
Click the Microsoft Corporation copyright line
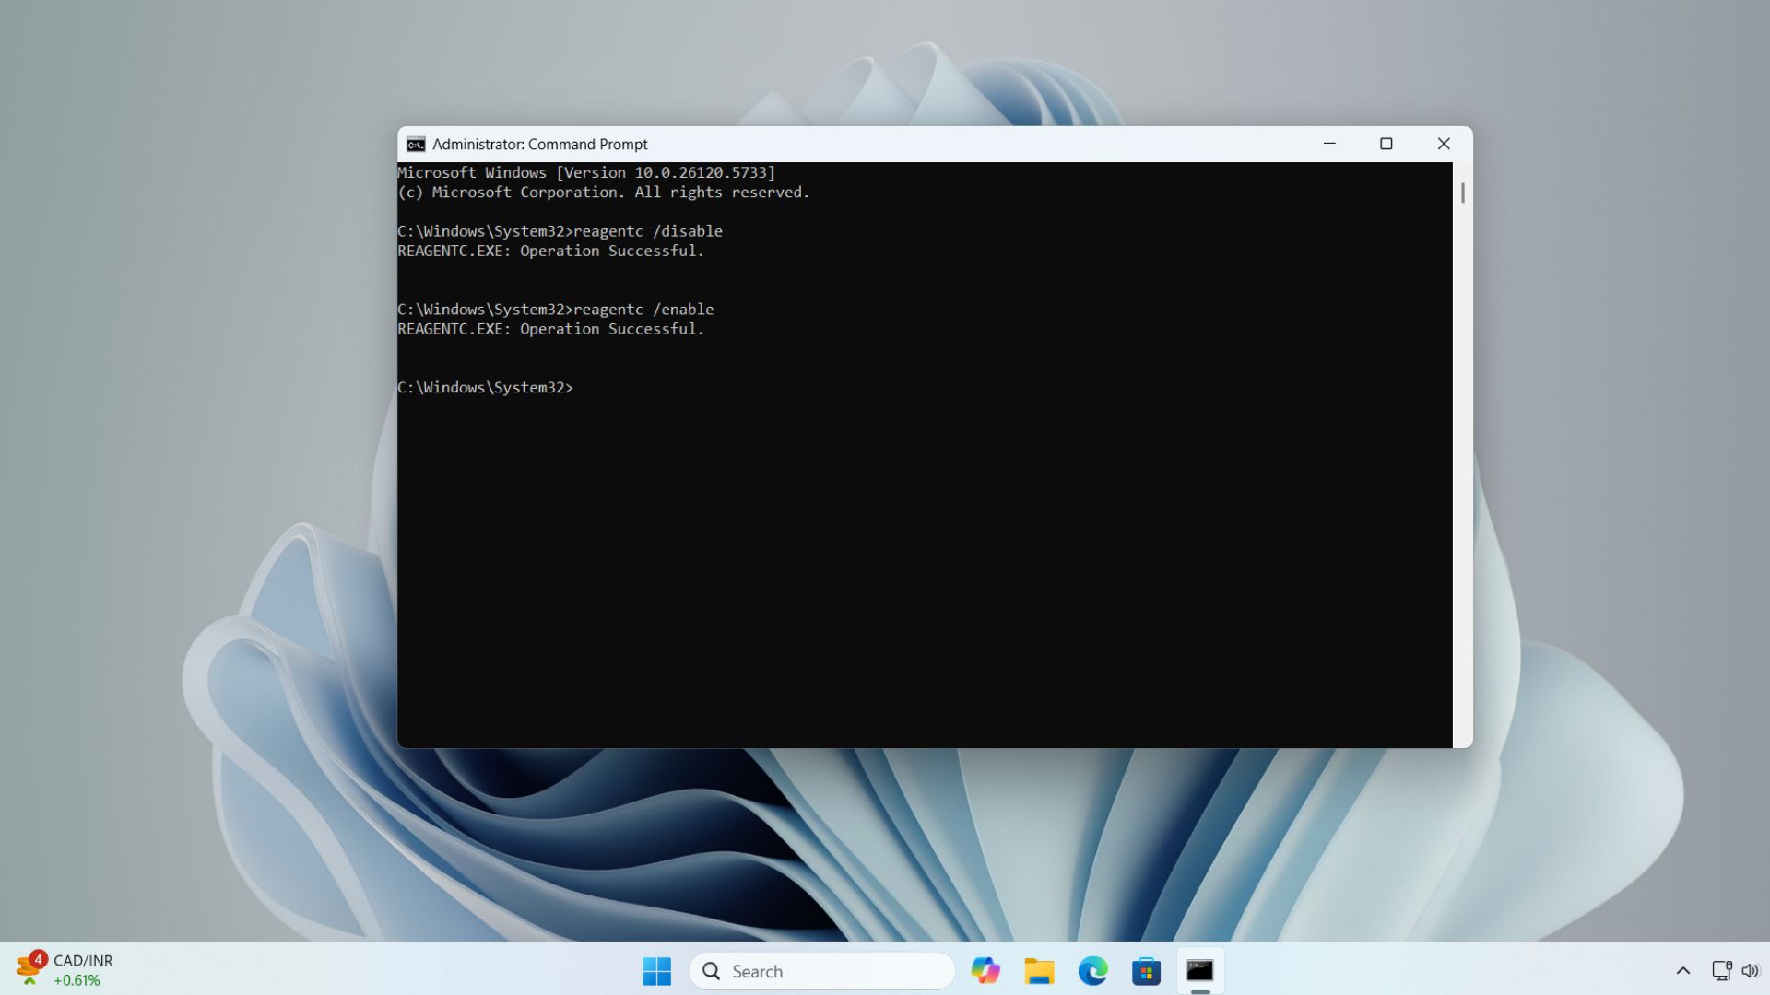click(603, 193)
